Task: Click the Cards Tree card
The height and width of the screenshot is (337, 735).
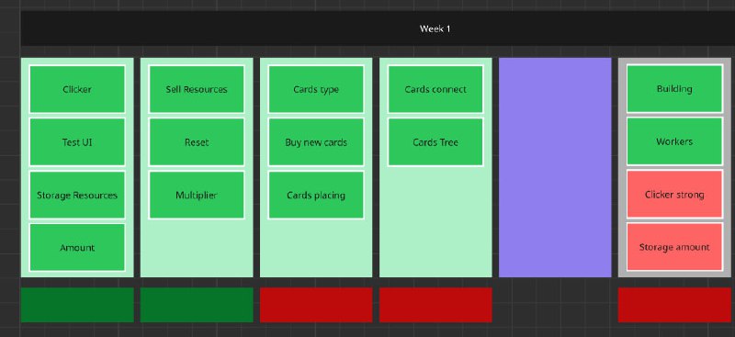Action: pyautogui.click(x=435, y=142)
